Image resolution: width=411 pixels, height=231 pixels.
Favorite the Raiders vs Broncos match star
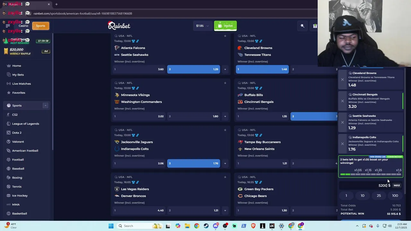click(x=225, y=177)
